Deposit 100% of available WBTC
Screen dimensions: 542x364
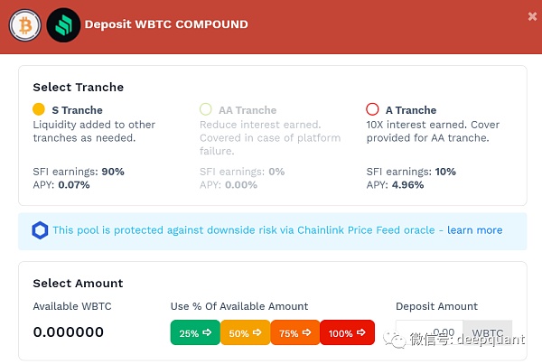tap(347, 333)
